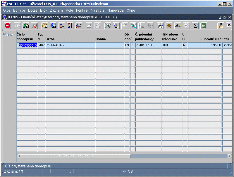Click horizontal scrollbar left arrow
This screenshot has height=177, width=234.
tap(19, 156)
